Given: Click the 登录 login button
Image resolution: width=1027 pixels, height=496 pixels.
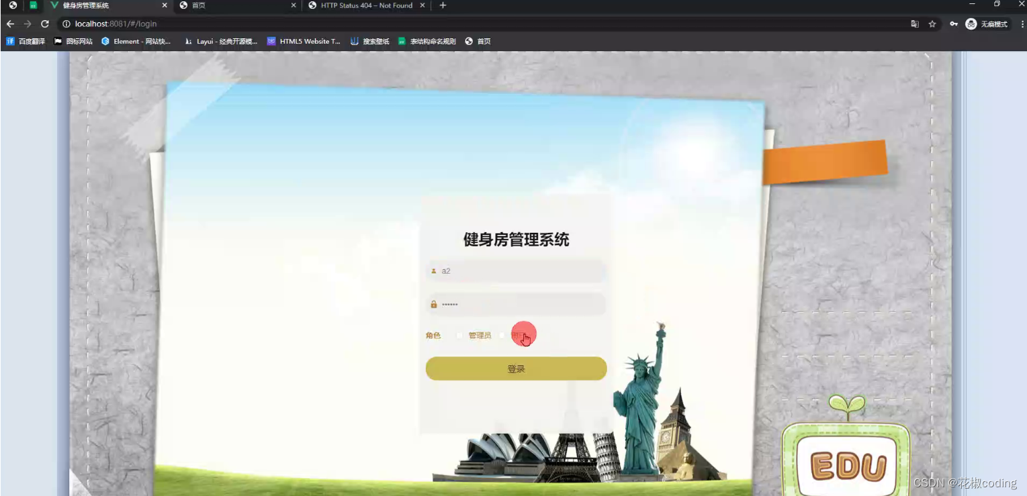Looking at the screenshot, I should coord(515,368).
